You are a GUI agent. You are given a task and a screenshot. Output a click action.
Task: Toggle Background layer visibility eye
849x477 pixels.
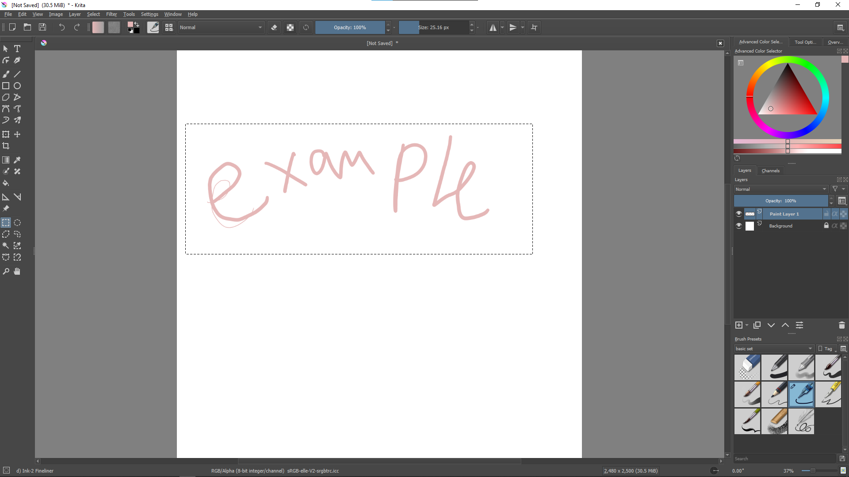coord(738,226)
